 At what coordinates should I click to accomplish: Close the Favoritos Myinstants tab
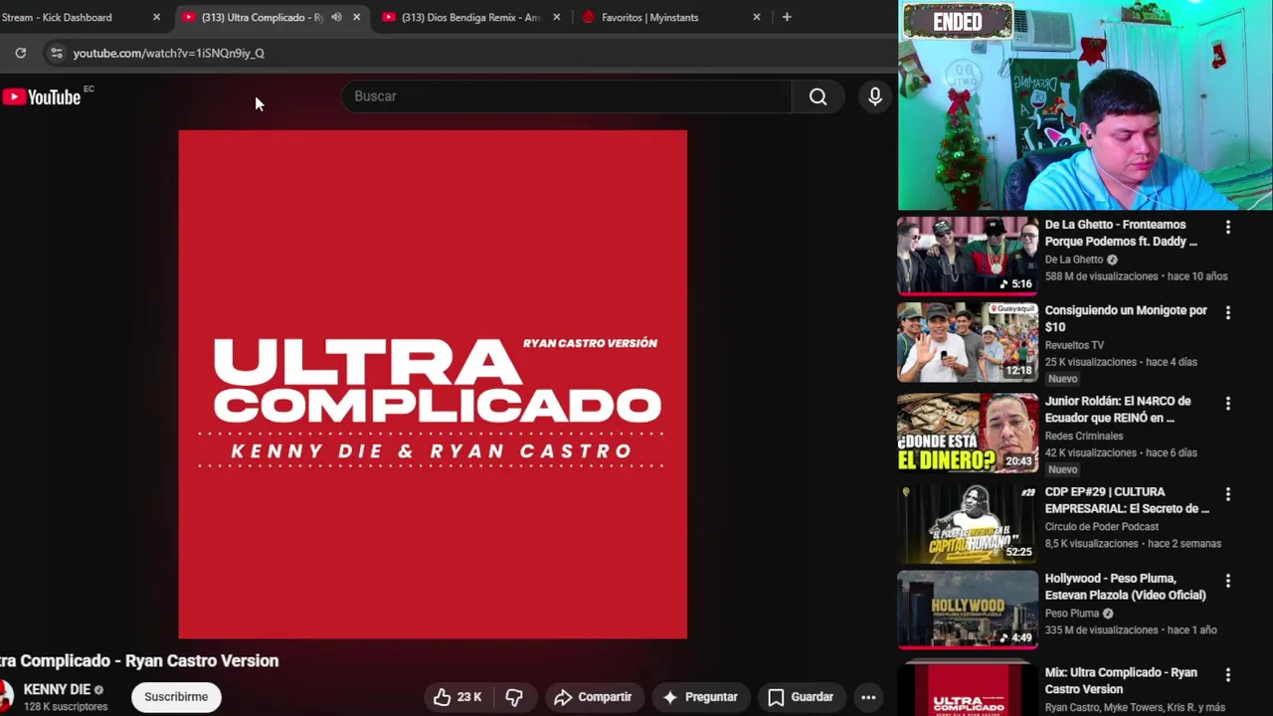756,17
